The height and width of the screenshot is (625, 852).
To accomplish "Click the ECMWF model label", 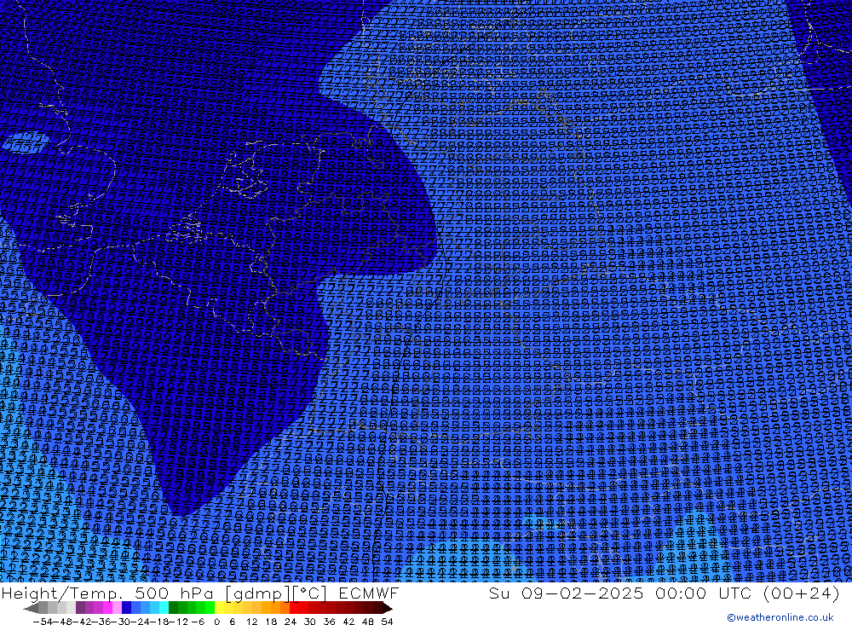I will pyautogui.click(x=369, y=593).
